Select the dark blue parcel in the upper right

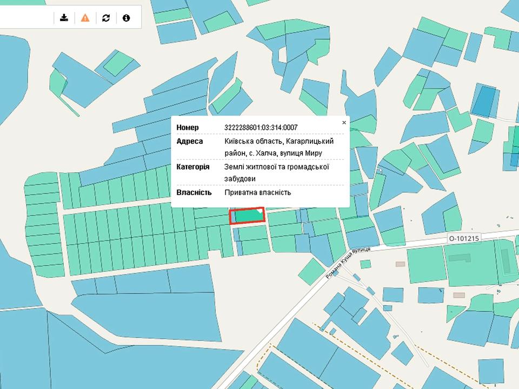coord(484,100)
